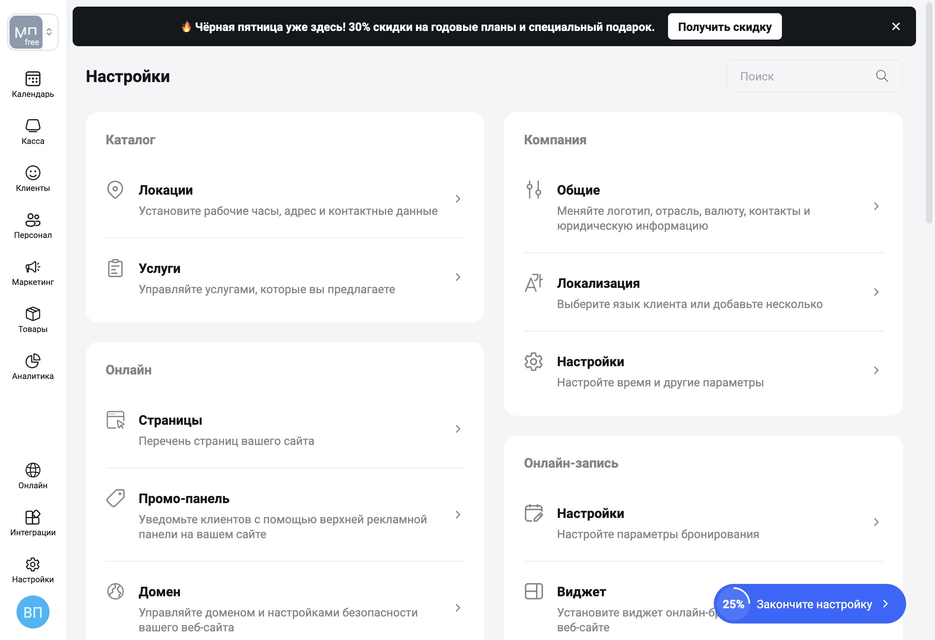Click Закончите настройку button
Screen dimensions: 935x640
(x=814, y=604)
